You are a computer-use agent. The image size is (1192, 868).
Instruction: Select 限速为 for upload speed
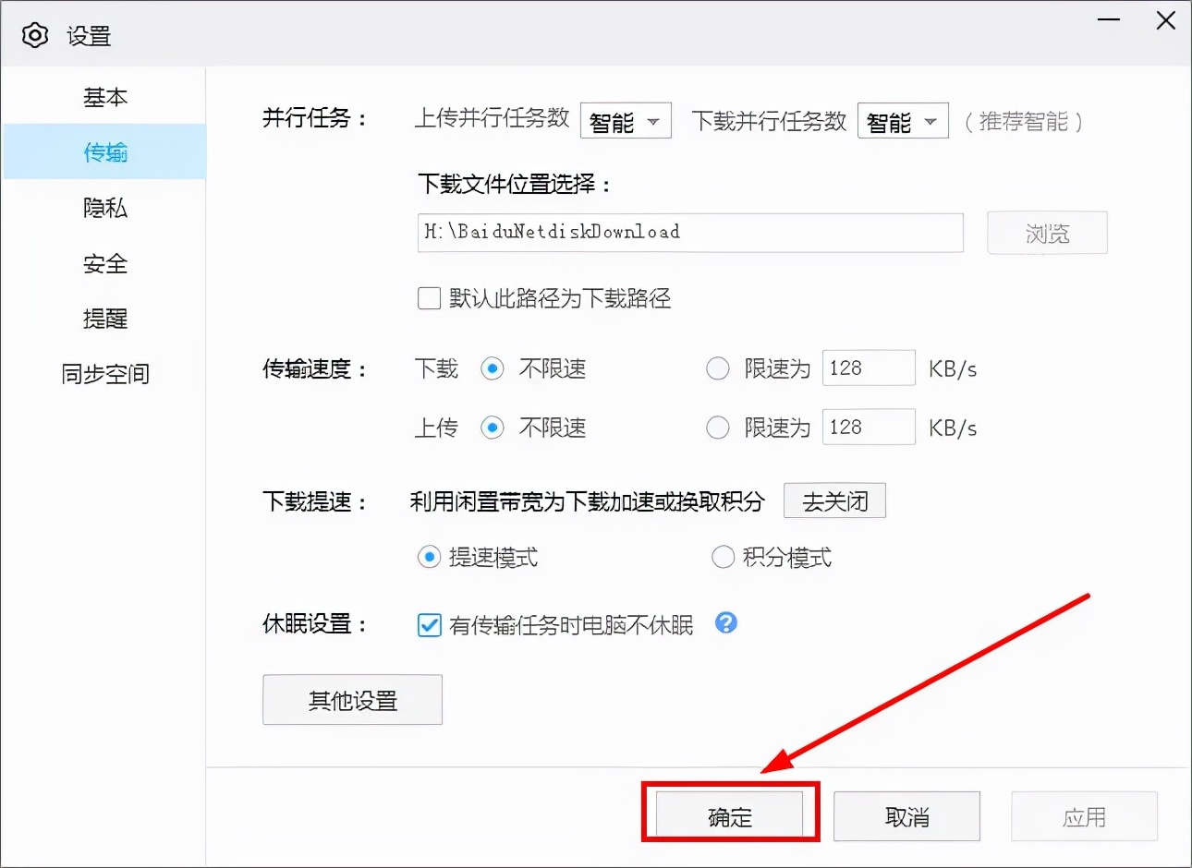tap(718, 427)
